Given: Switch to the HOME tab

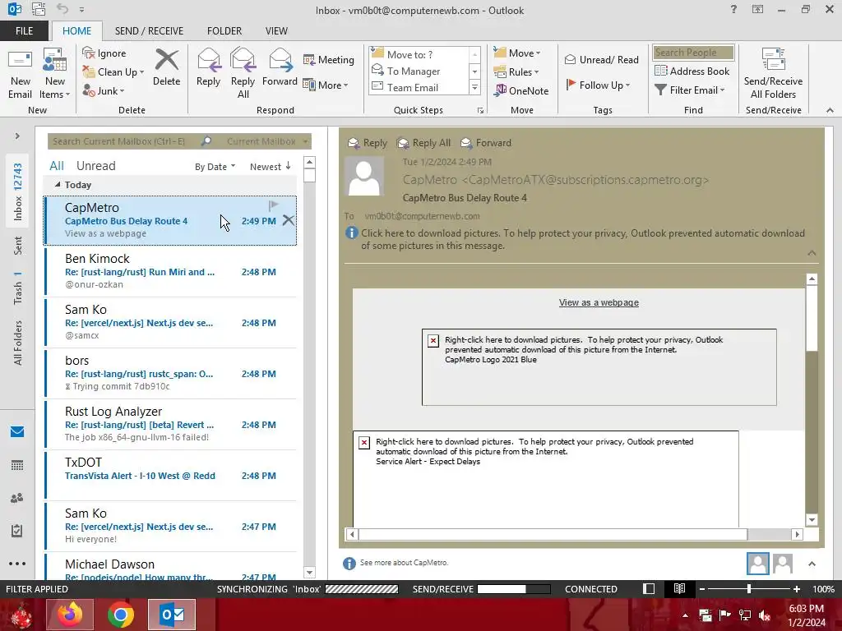Looking at the screenshot, I should coord(76,30).
